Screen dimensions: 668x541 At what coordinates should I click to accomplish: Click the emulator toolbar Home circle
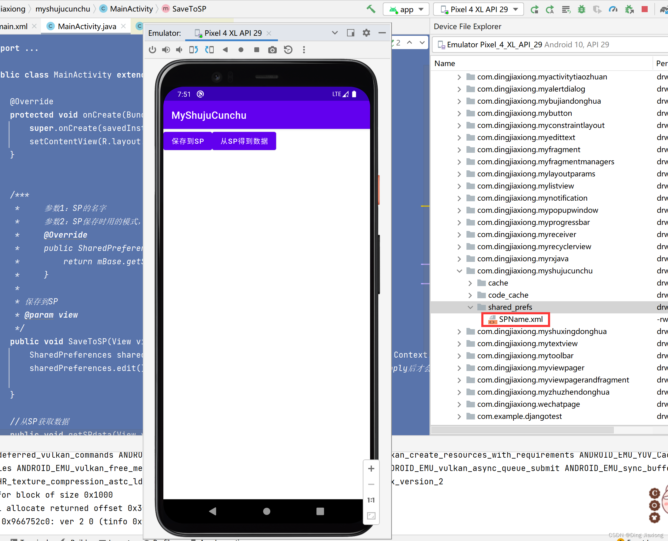241,50
